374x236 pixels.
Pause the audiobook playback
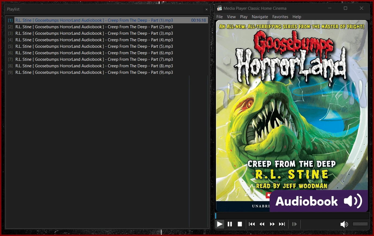pyautogui.click(x=230, y=224)
